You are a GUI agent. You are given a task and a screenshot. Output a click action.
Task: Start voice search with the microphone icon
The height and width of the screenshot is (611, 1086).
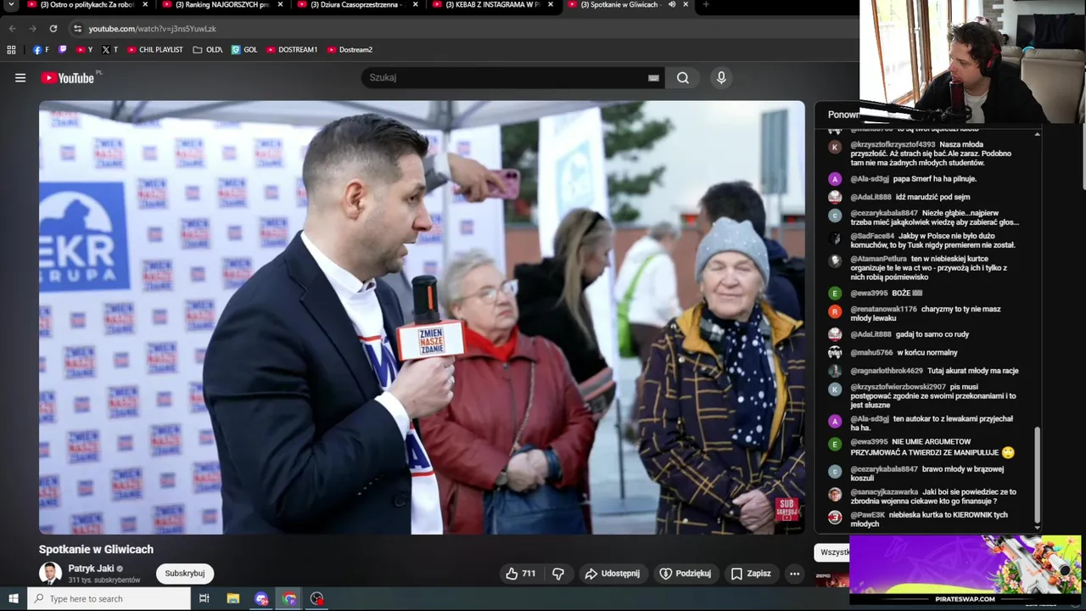(x=721, y=77)
